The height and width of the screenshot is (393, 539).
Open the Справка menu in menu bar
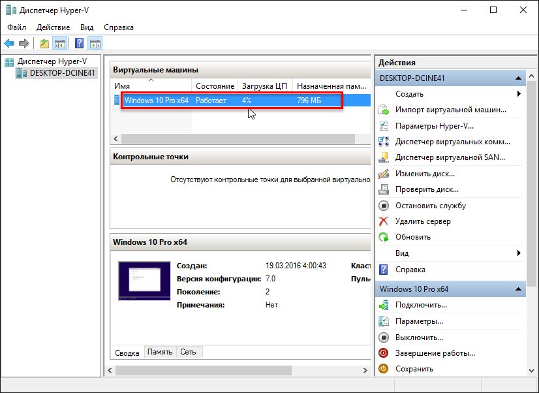coord(119,27)
